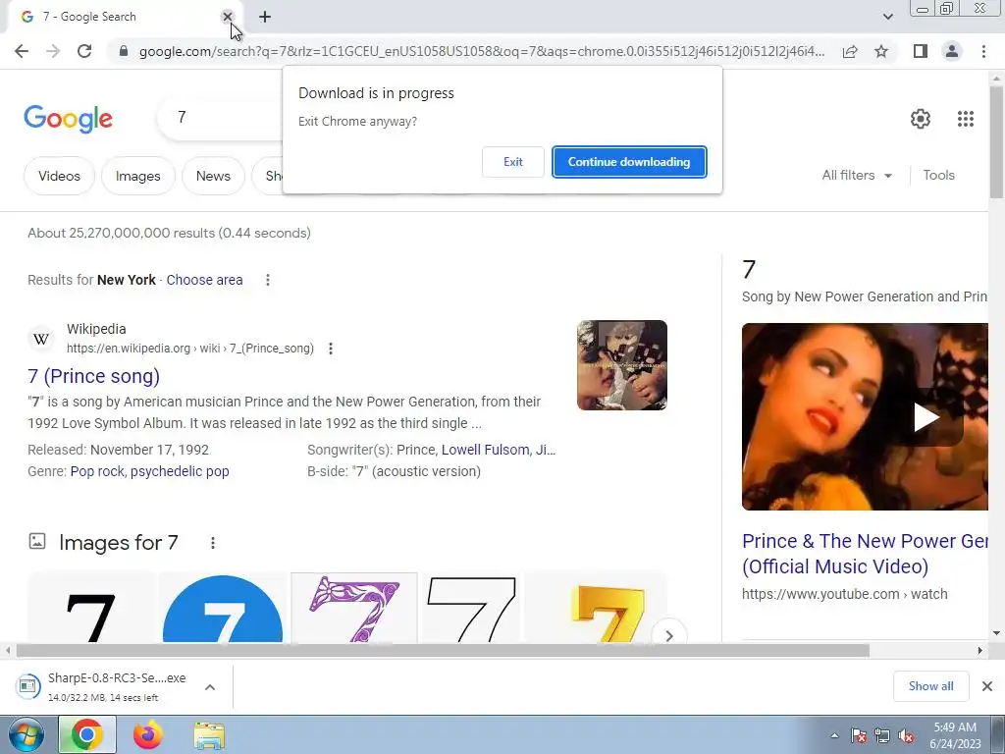Open a new tab with the plus button
The height and width of the screenshot is (754, 1005).
coord(265,18)
